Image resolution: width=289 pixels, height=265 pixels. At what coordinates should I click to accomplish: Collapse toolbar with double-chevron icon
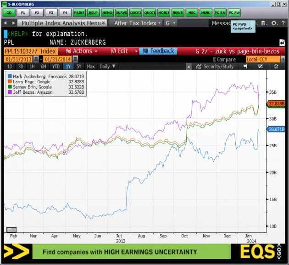click(x=189, y=67)
